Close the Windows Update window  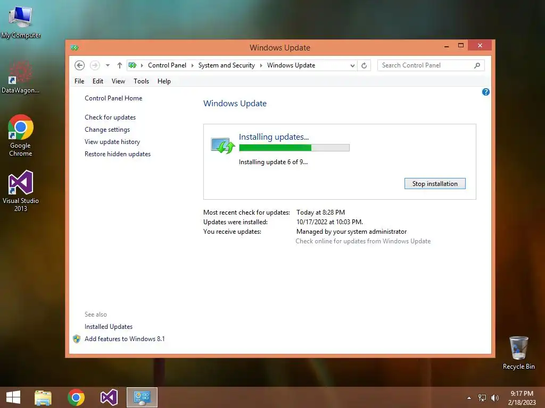point(480,46)
